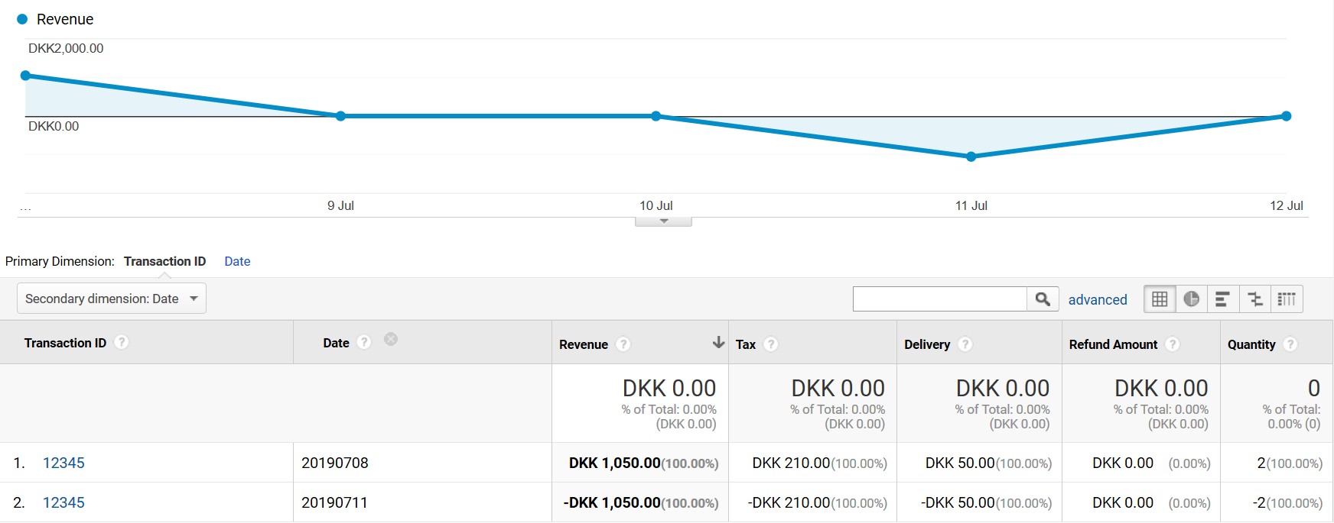Image resolution: width=1334 pixels, height=523 pixels.
Task: Focus the table search text field
Action: click(x=939, y=299)
